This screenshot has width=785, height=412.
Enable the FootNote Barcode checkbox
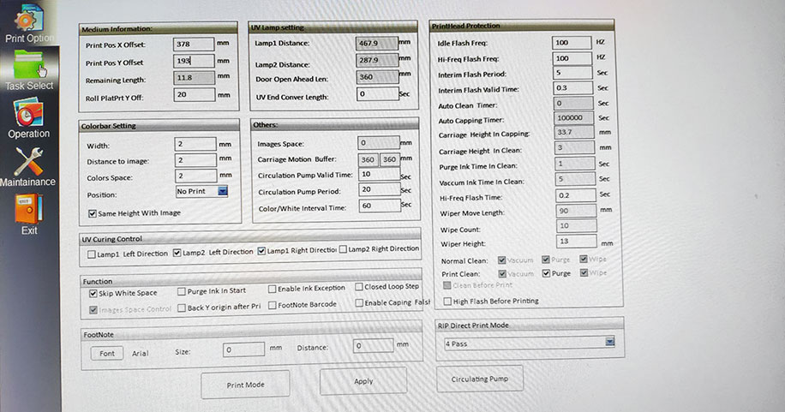click(273, 305)
